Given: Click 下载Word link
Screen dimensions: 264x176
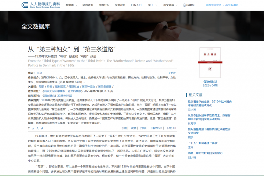Looking at the screenshot, I should [156, 128].
